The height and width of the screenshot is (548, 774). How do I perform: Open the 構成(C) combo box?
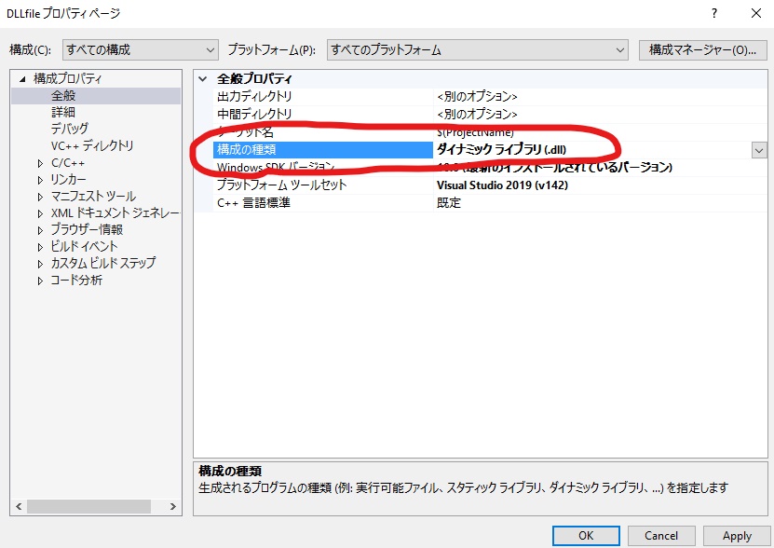pos(207,49)
